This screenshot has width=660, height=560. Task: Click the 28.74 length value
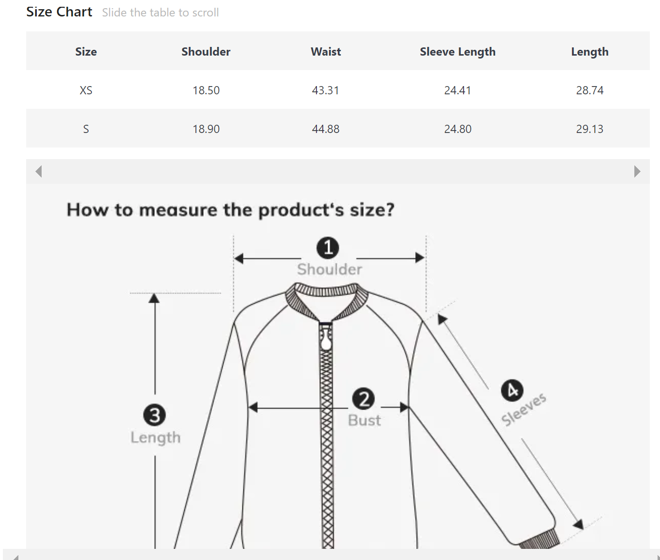pyautogui.click(x=589, y=90)
